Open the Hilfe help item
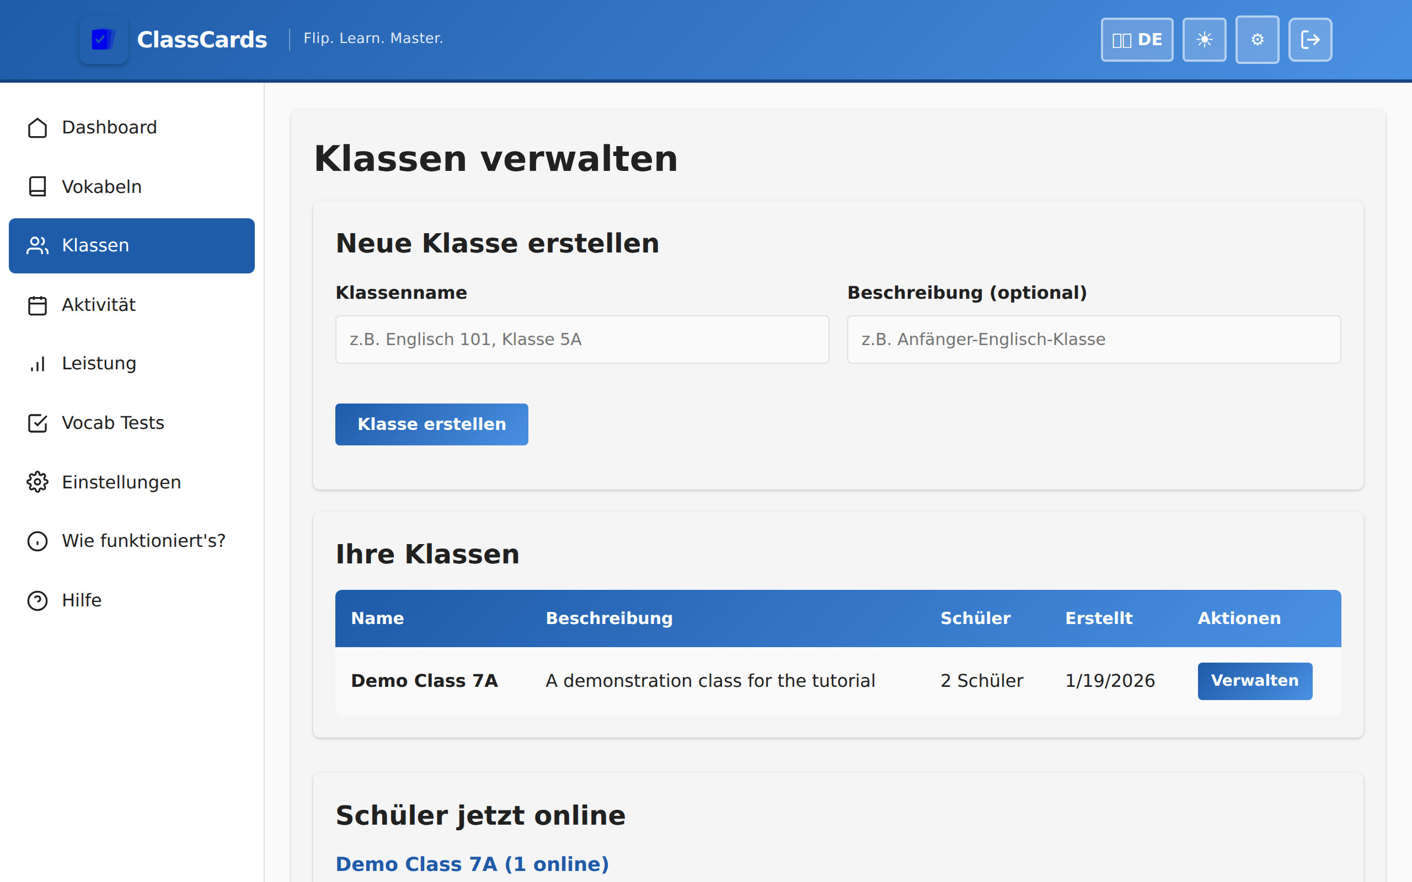This screenshot has height=882, width=1412. [81, 600]
